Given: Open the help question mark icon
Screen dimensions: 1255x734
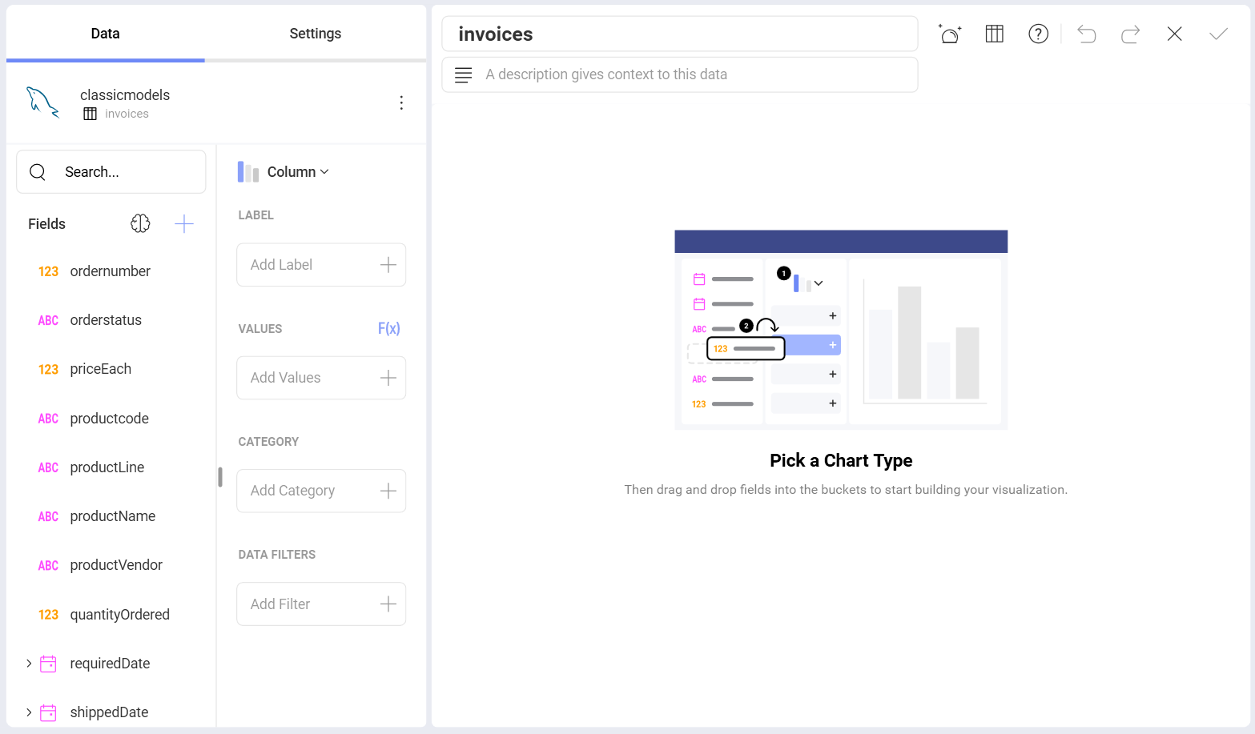Looking at the screenshot, I should [x=1039, y=34].
